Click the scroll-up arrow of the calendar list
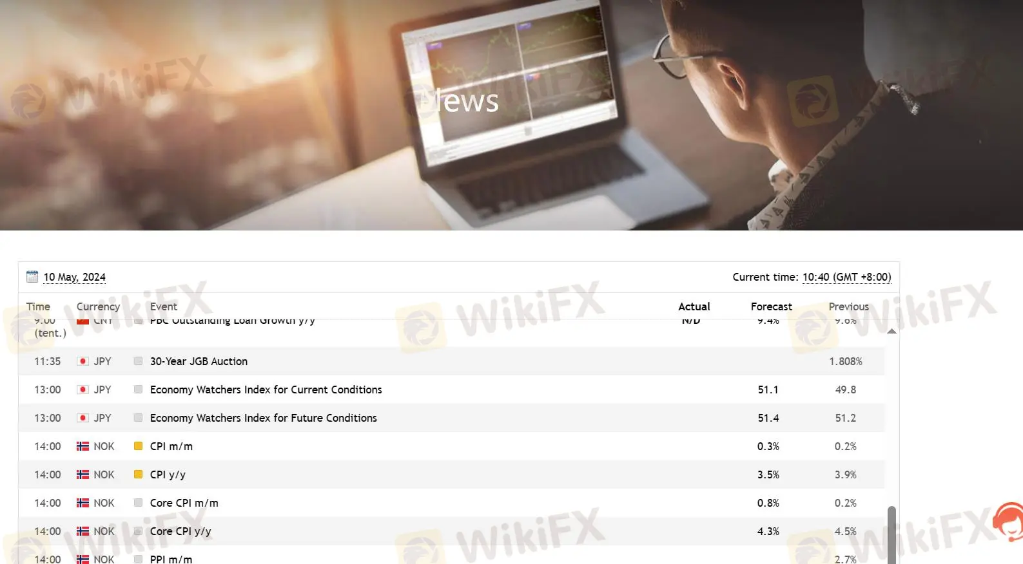The width and height of the screenshot is (1023, 564). [x=891, y=331]
